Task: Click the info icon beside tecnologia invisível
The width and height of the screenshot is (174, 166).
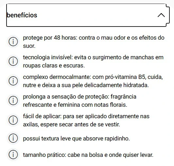Action: pyautogui.click(x=13, y=61)
